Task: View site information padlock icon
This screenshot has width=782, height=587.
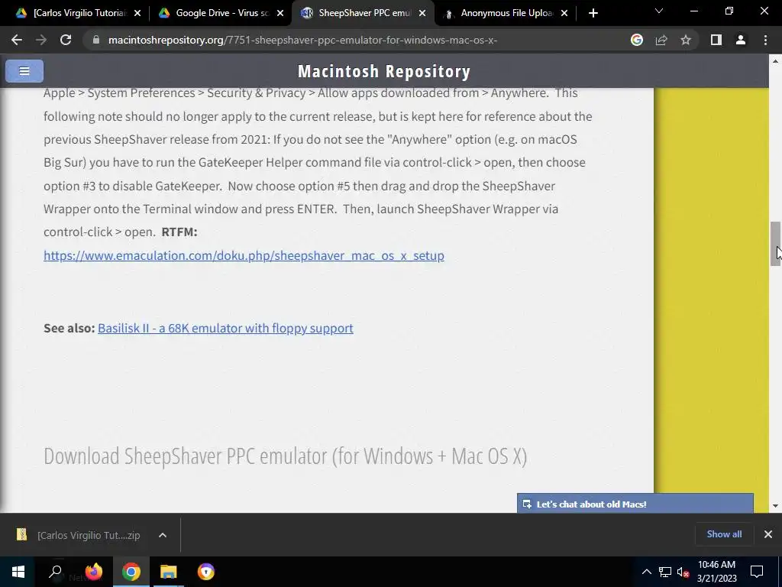Action: 95,40
